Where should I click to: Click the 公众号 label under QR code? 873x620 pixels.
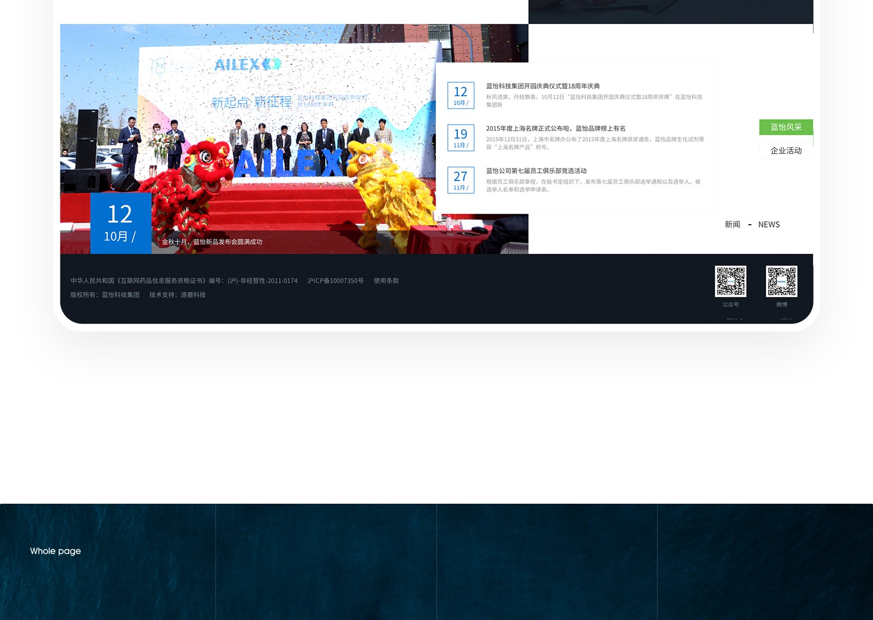pyautogui.click(x=730, y=305)
